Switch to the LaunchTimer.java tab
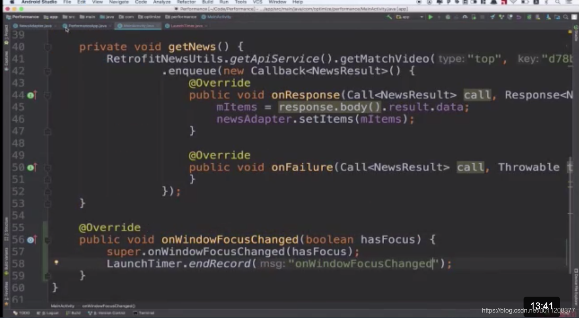This screenshot has width=579, height=318. (x=186, y=26)
